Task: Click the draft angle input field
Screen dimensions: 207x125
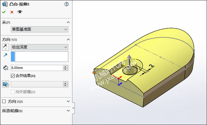Action: click(37, 84)
